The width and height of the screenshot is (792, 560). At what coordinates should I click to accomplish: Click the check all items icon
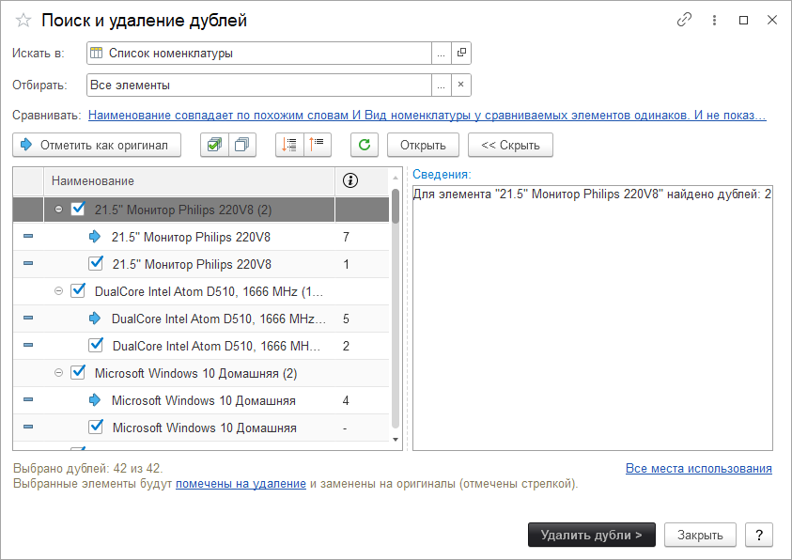[x=215, y=145]
